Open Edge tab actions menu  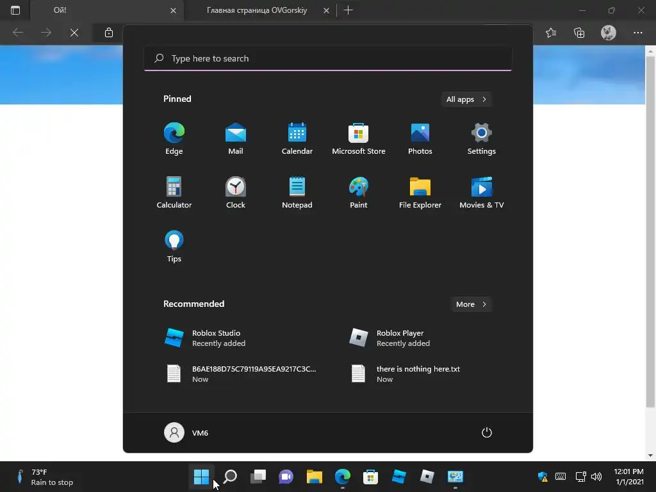pos(15,10)
